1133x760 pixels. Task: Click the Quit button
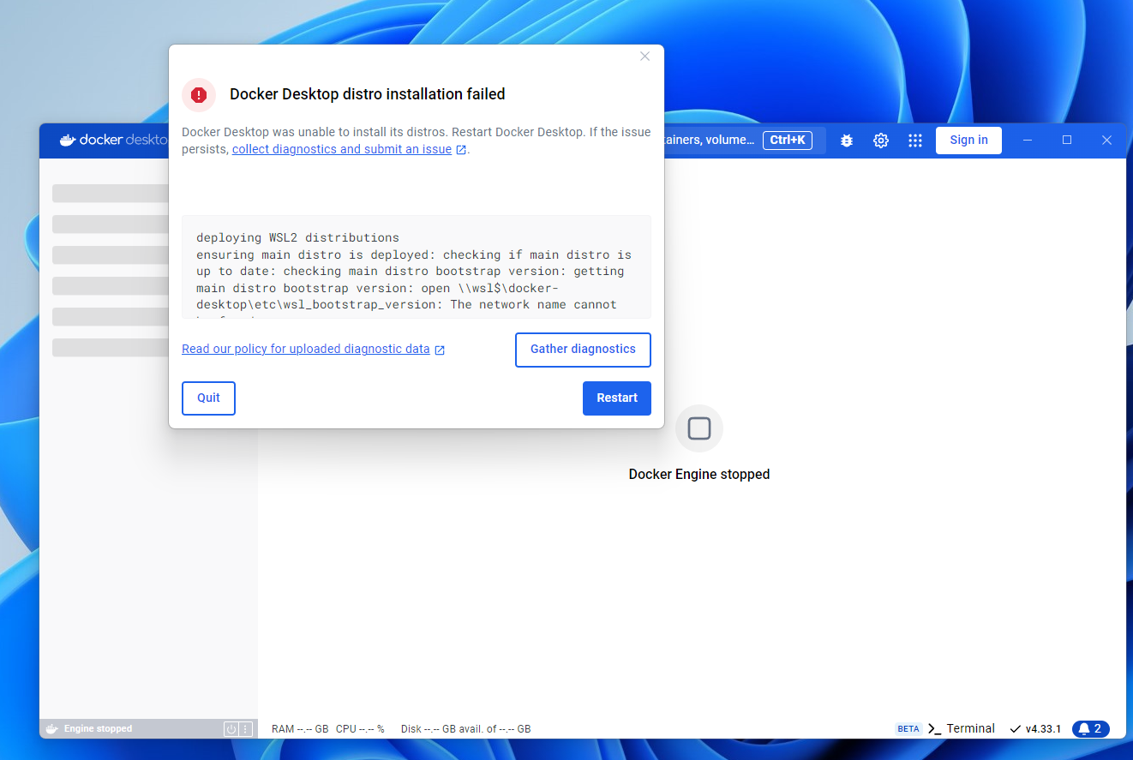point(208,398)
